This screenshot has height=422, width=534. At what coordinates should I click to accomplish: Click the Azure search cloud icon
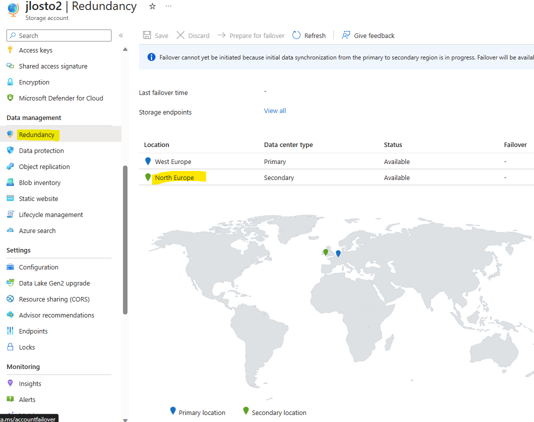[x=10, y=230]
